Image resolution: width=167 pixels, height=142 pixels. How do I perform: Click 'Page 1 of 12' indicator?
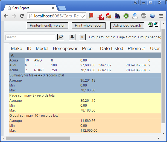coord(126,37)
